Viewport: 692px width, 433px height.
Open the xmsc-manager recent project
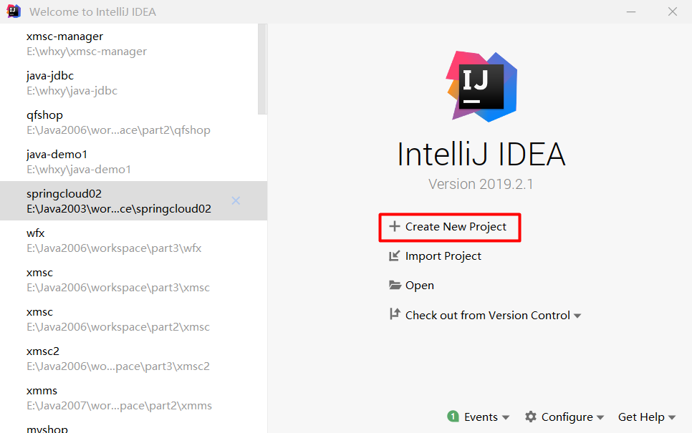64,37
